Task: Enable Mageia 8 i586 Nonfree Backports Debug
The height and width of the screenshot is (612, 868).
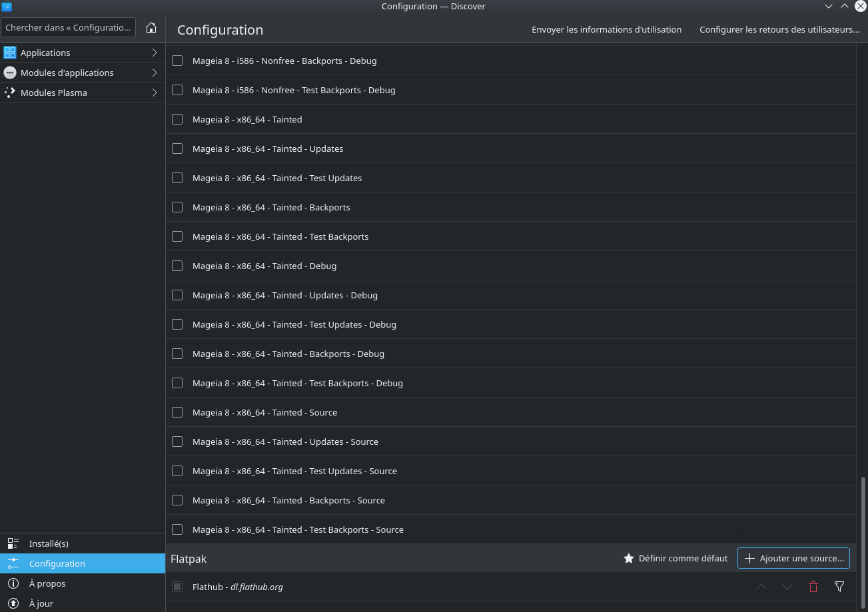Action: coord(177,61)
